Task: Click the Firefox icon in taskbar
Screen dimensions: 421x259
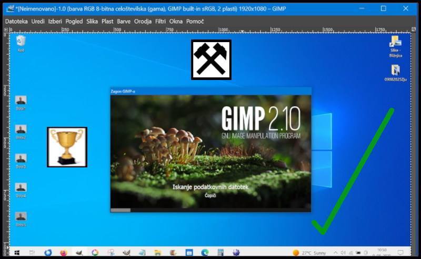Action: pyautogui.click(x=64, y=253)
